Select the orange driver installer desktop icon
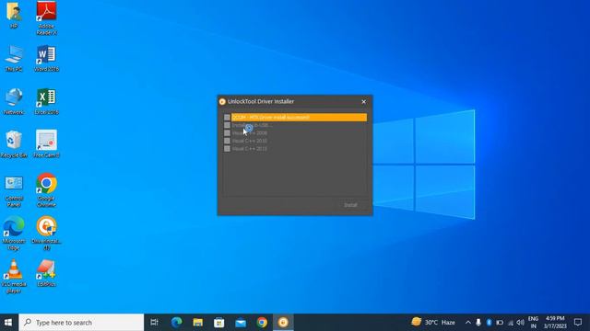The height and width of the screenshot is (331, 590). click(46, 233)
